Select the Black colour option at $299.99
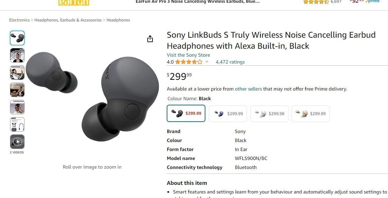 click(x=186, y=114)
